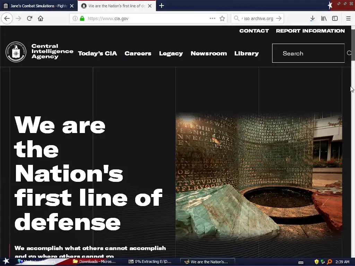The height and width of the screenshot is (266, 355).
Task: Open the Downloads toolbar arrow
Action: [x=312, y=18]
